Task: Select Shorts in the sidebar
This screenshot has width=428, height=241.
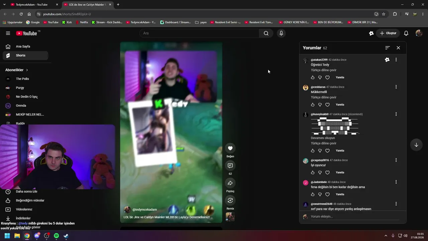Action: point(25,56)
